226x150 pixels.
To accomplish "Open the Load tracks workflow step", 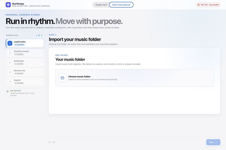I will (25, 43).
